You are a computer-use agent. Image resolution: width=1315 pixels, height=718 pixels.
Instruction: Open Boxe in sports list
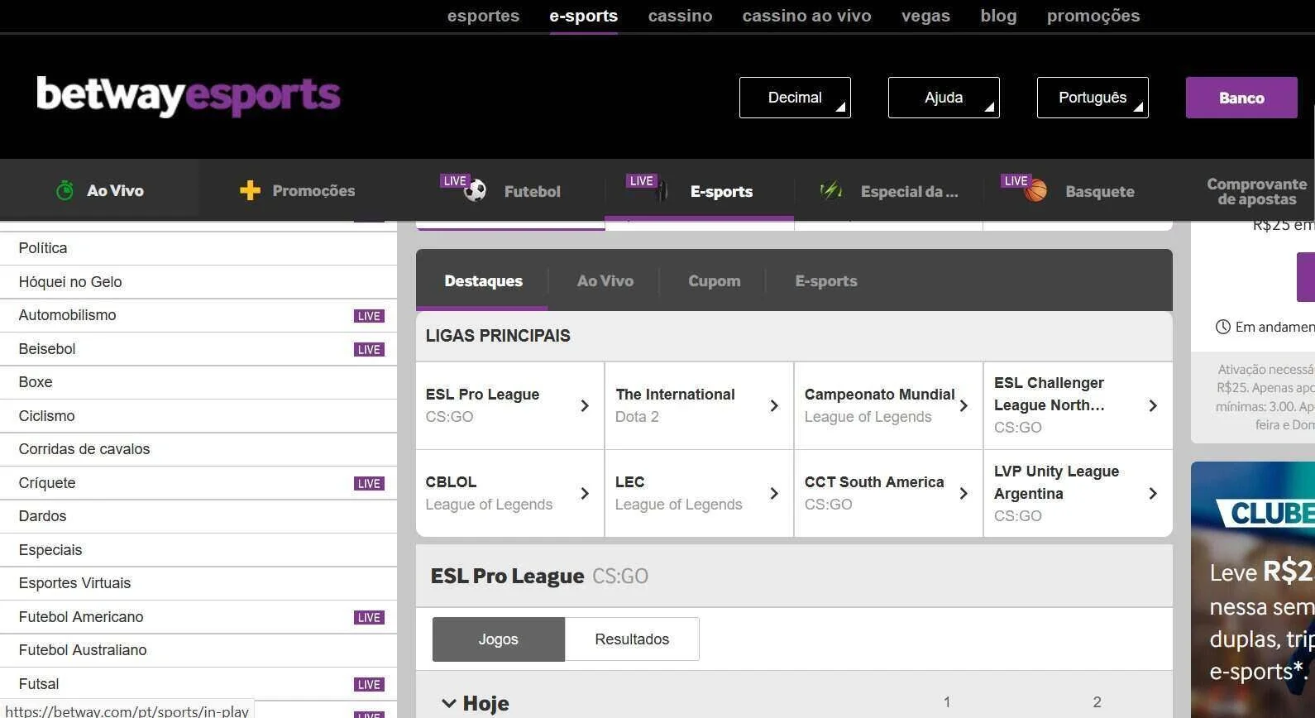pyautogui.click(x=198, y=382)
